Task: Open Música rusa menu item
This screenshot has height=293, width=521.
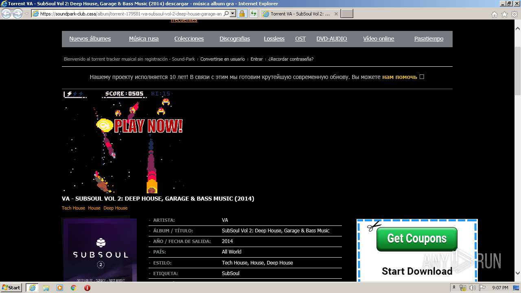Action: click(144, 39)
